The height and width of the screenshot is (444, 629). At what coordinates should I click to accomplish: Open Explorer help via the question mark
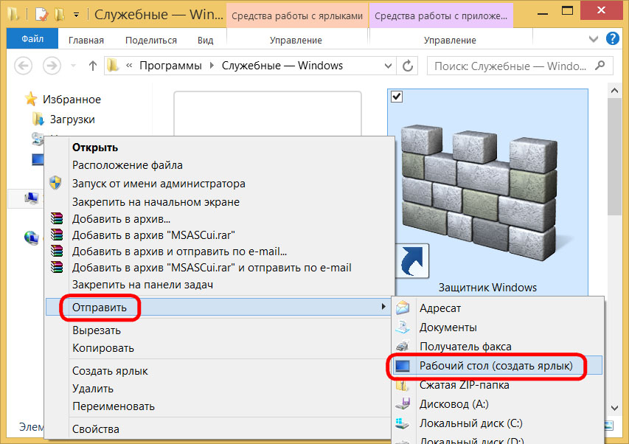[612, 39]
